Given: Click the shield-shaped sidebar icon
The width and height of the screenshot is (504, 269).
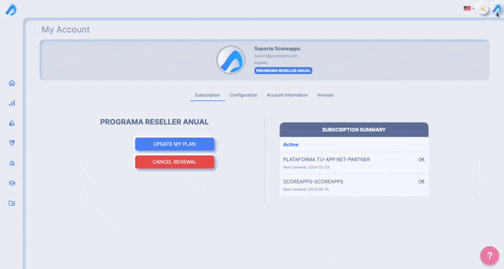Looking at the screenshot, I should point(12,143).
